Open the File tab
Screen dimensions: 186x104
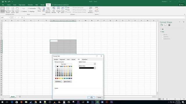[x=3, y=5]
